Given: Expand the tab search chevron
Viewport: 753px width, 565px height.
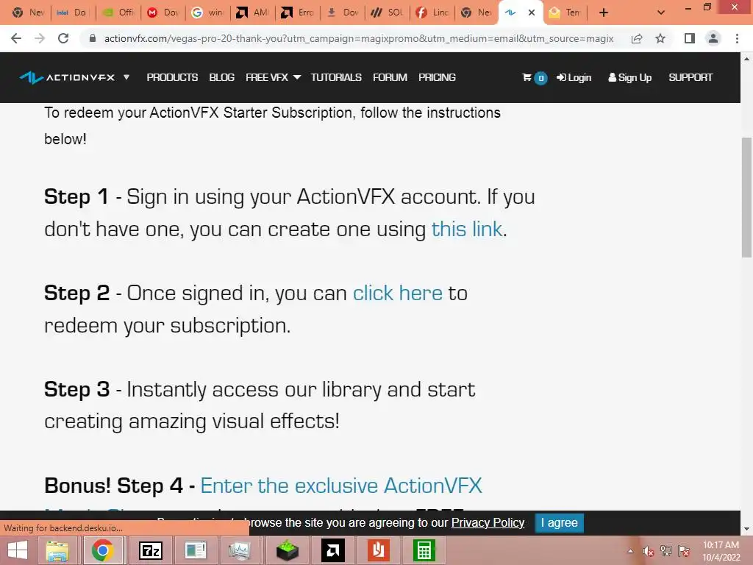Looking at the screenshot, I should 661,13.
